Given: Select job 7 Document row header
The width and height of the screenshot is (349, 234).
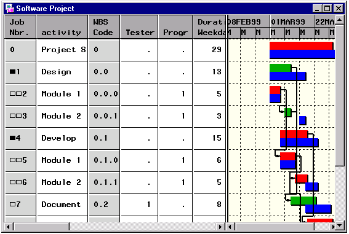Looking at the screenshot, I should coord(20,205).
